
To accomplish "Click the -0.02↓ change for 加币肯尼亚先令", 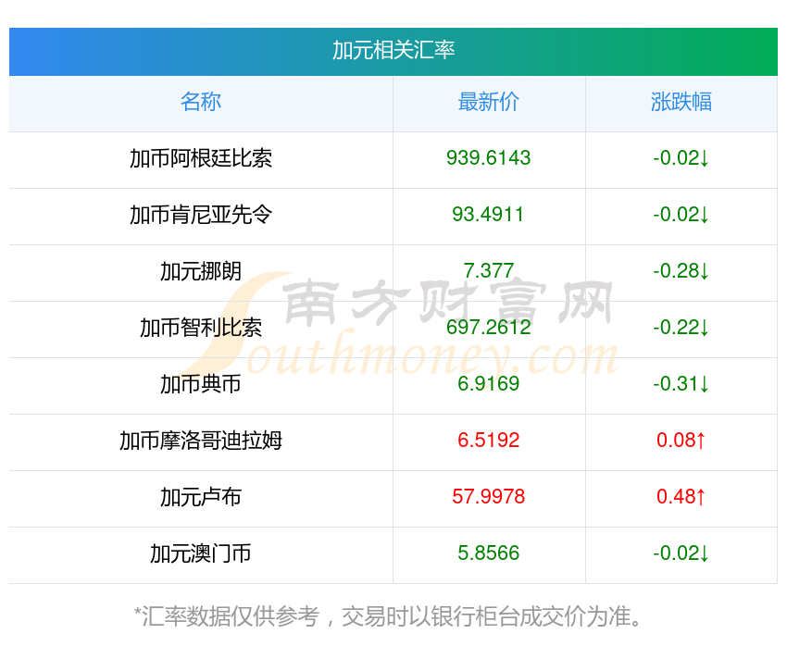I will point(681,215).
